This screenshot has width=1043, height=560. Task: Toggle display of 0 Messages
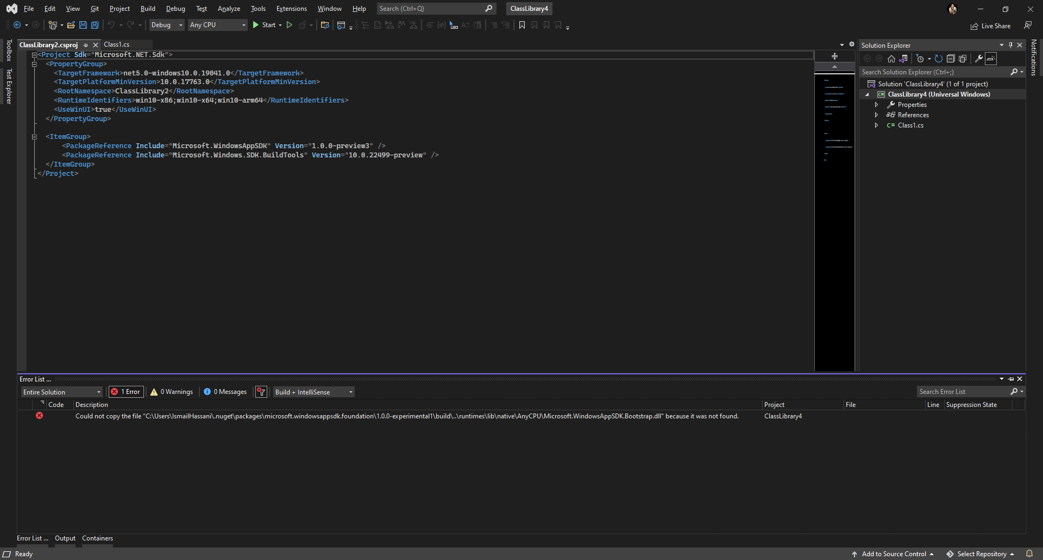(225, 392)
